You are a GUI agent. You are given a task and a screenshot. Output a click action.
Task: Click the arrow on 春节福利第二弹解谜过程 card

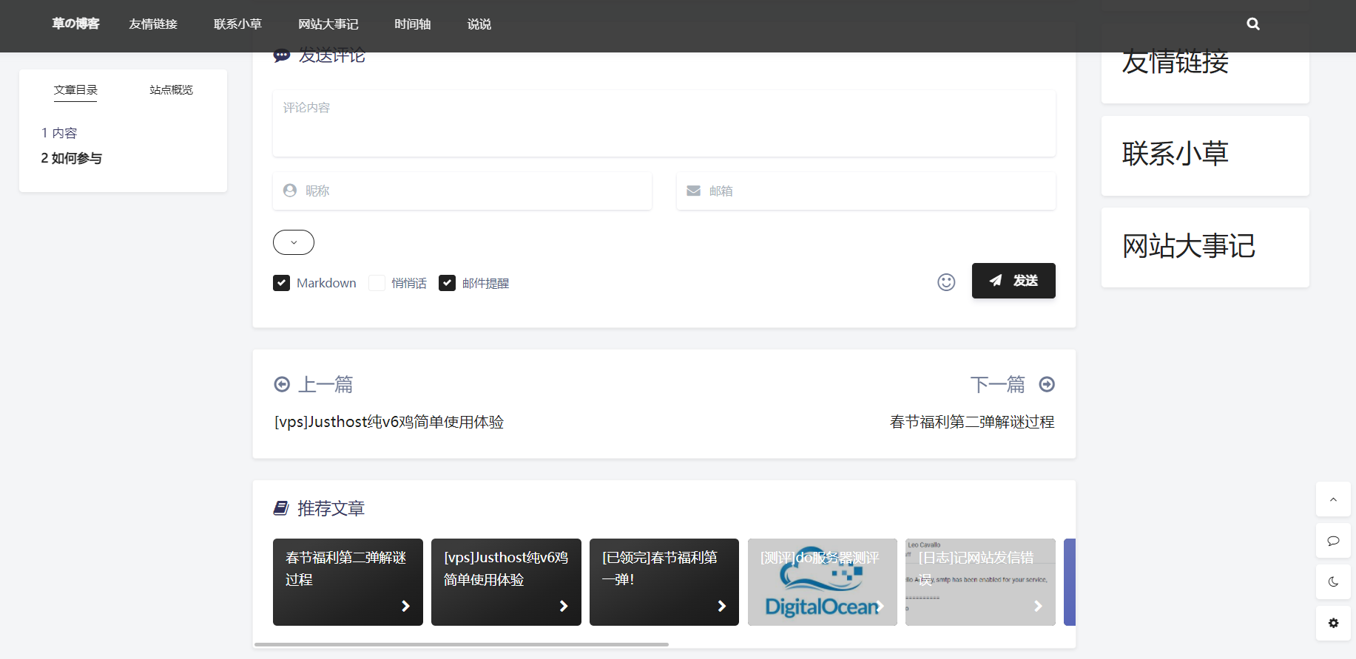tap(405, 606)
